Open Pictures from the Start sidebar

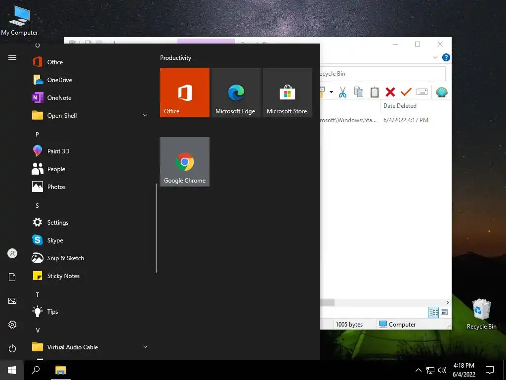pyautogui.click(x=12, y=301)
